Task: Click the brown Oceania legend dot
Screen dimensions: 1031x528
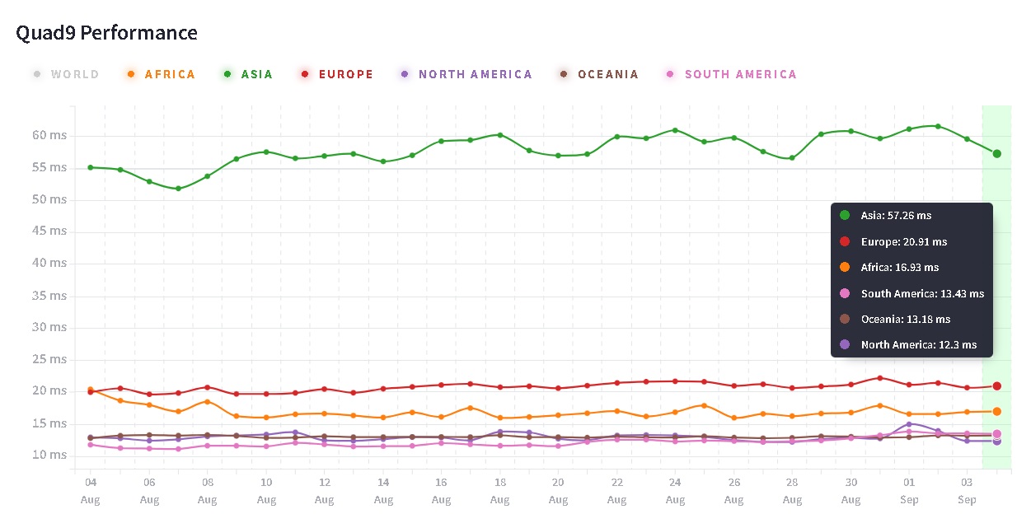Action: pos(564,74)
